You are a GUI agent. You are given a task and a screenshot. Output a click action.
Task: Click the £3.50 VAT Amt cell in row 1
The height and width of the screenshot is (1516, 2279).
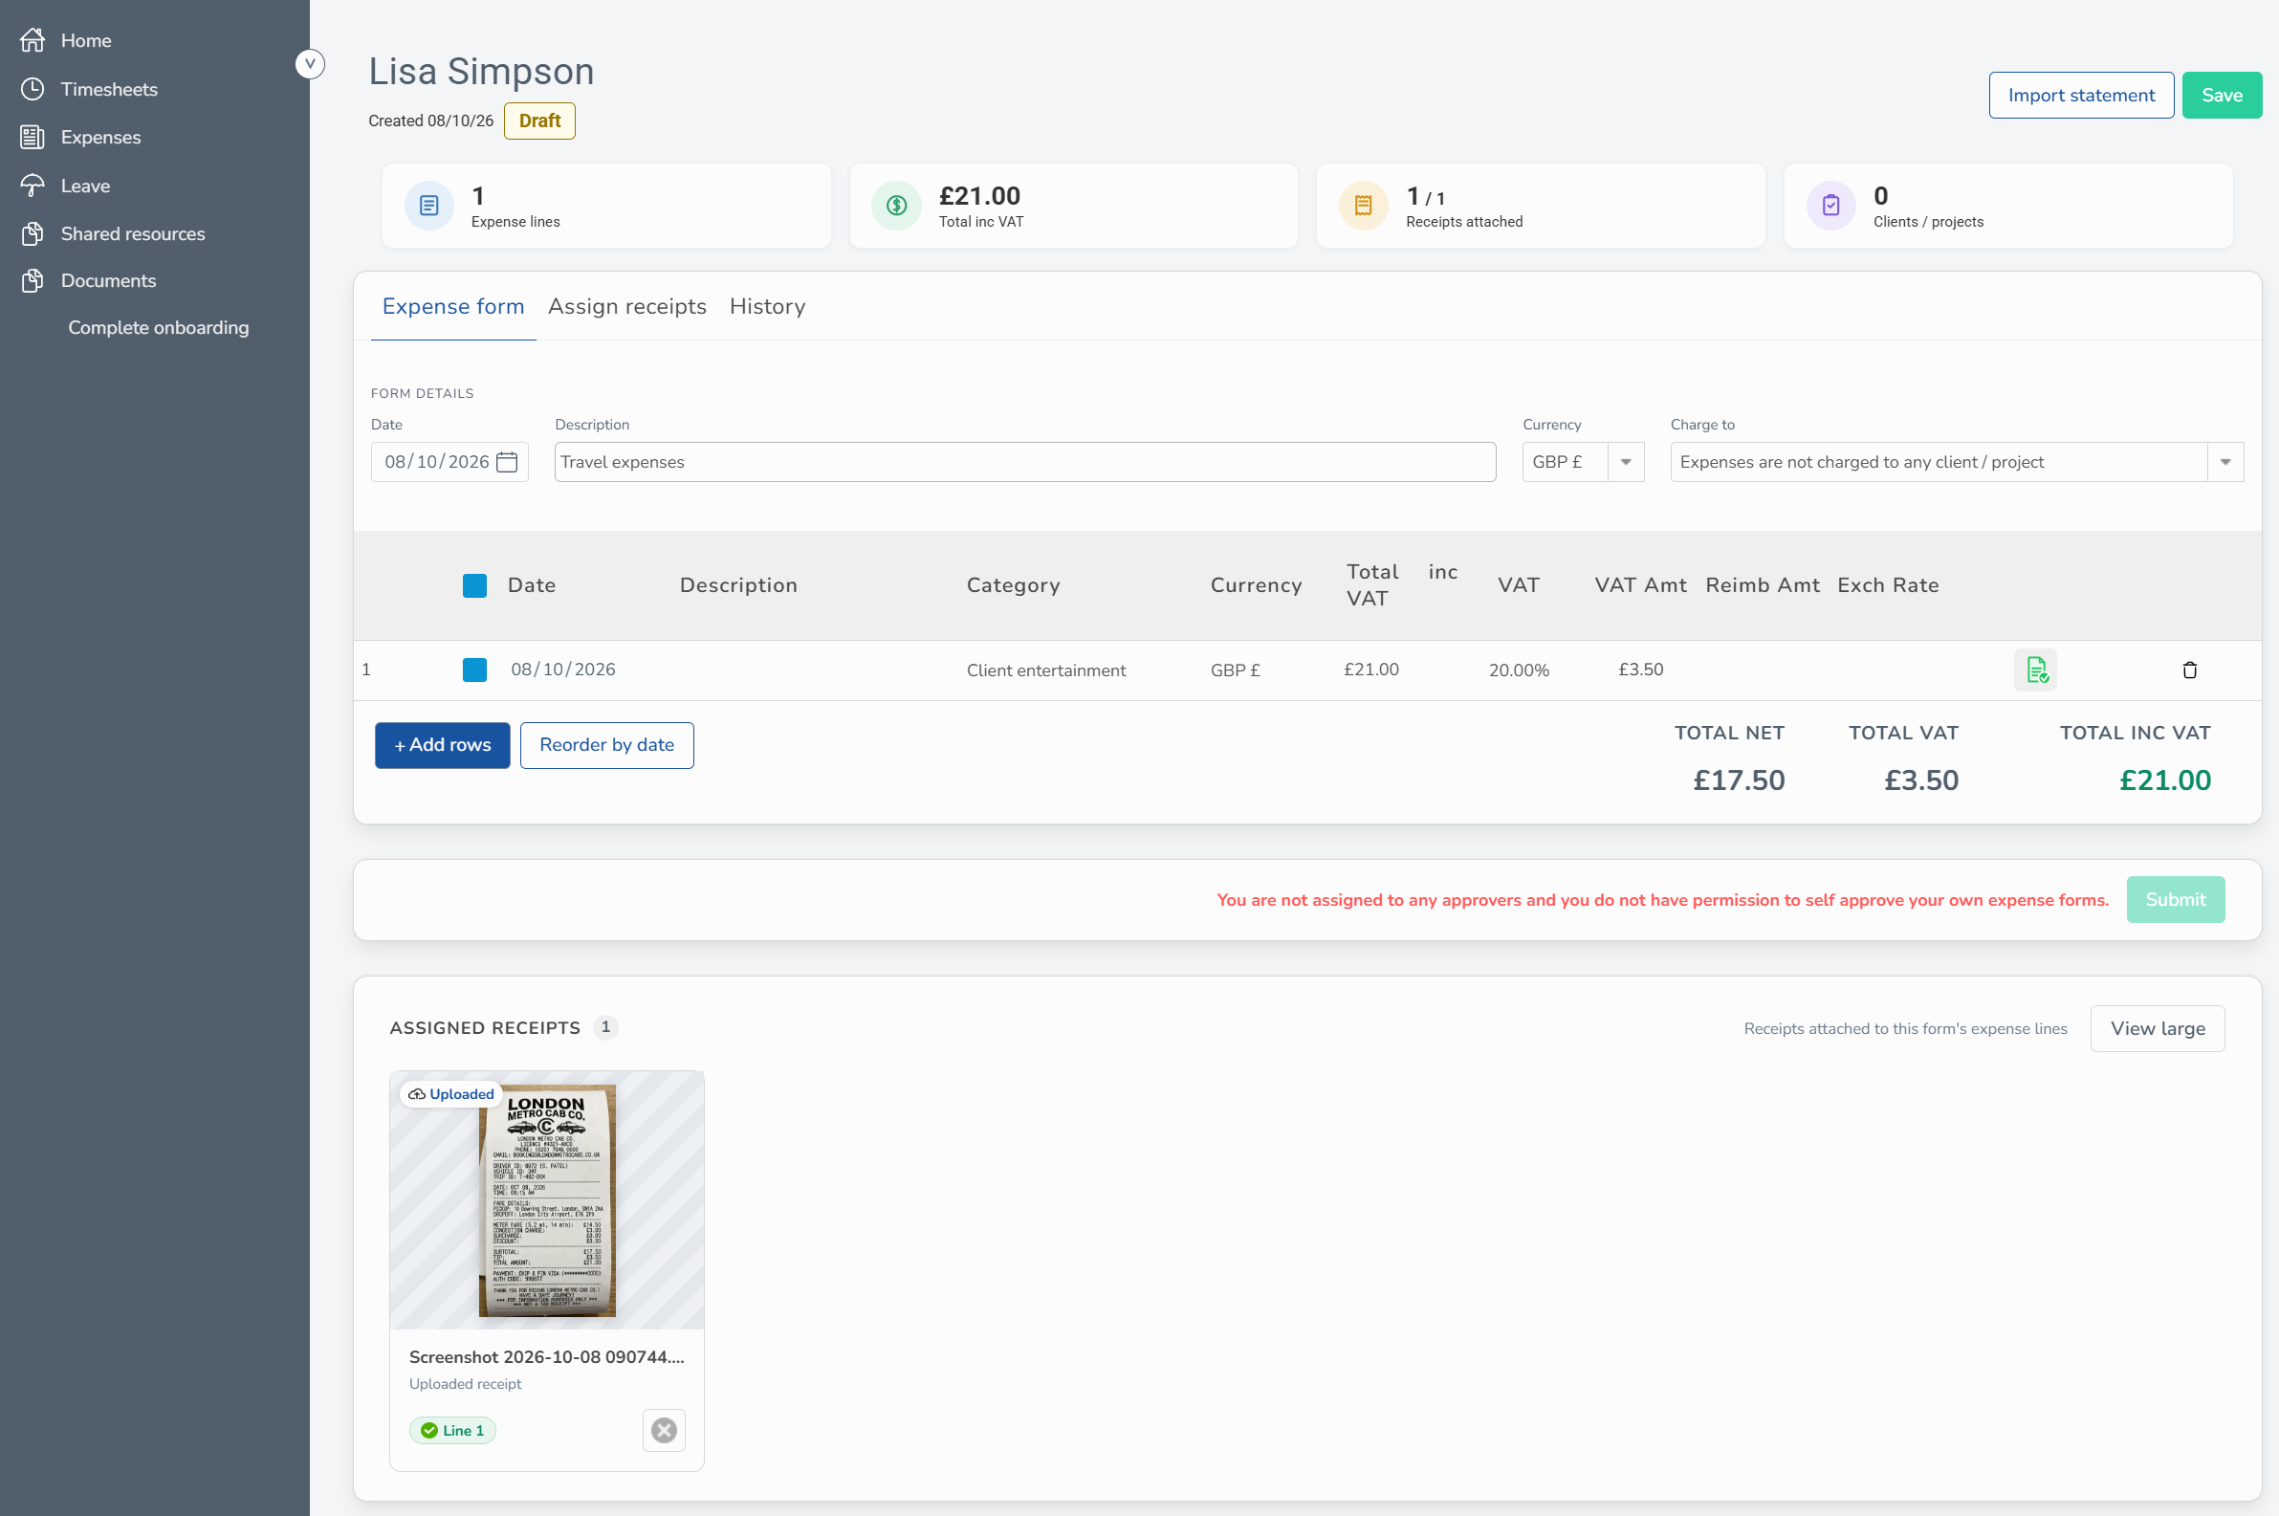click(x=1641, y=670)
